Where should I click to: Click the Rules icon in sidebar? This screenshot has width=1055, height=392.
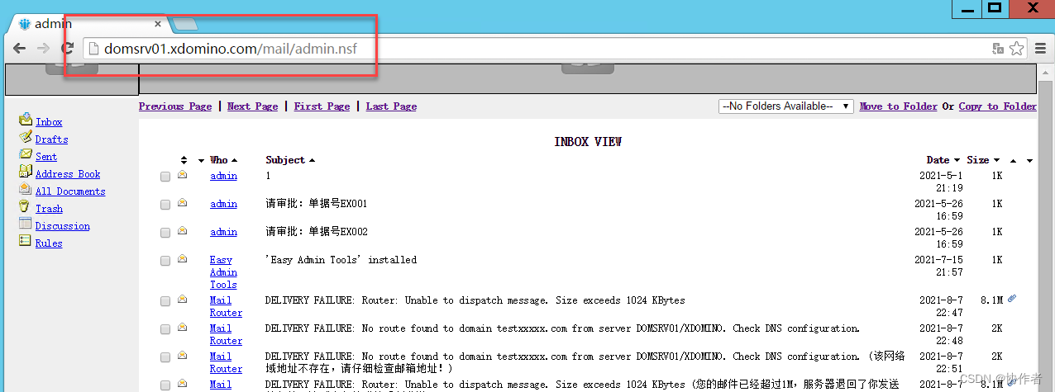point(26,241)
